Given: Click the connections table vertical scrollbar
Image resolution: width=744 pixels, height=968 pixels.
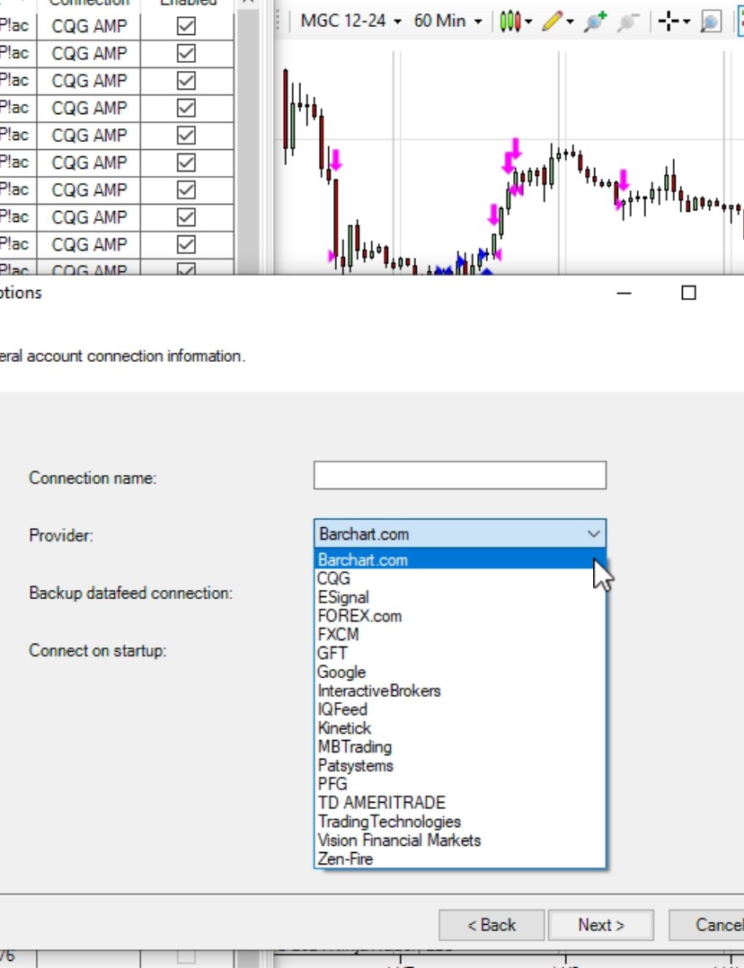Looking at the screenshot, I should [248, 142].
